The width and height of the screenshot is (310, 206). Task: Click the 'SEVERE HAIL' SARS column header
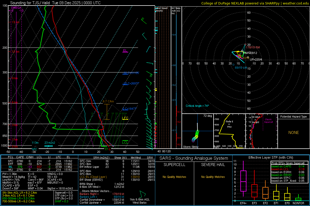(213, 165)
